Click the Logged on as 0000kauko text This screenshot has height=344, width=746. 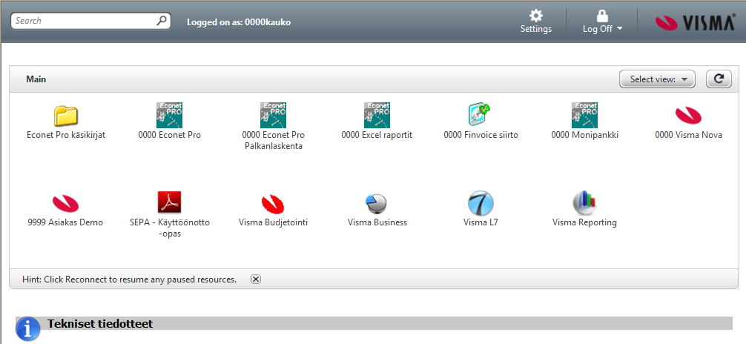[239, 22]
